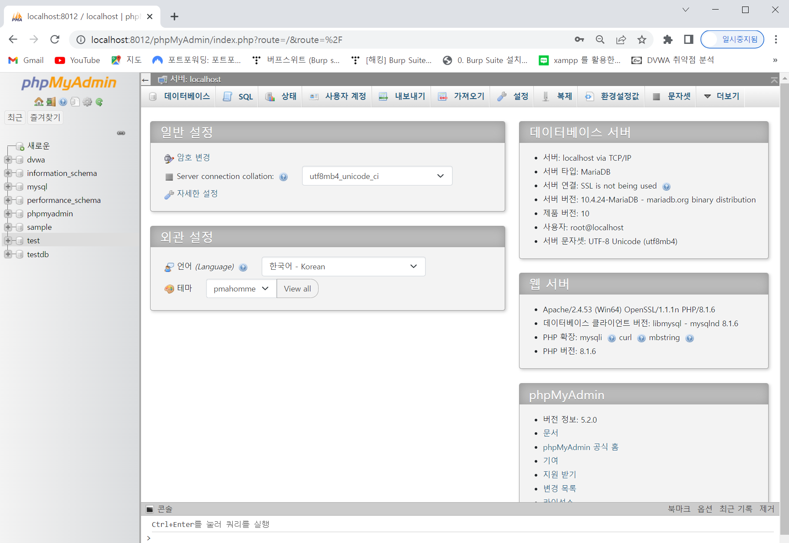
Task: Click 새로운 to create a new database
Action: pos(39,146)
